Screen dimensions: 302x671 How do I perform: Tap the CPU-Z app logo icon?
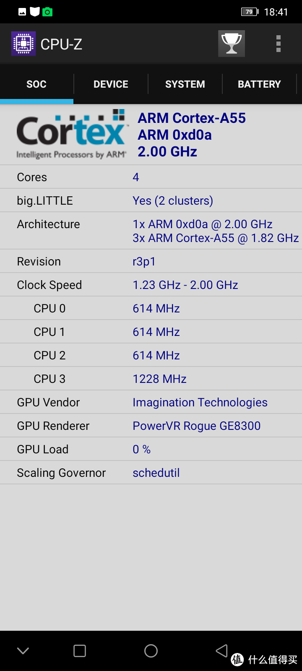(23, 44)
